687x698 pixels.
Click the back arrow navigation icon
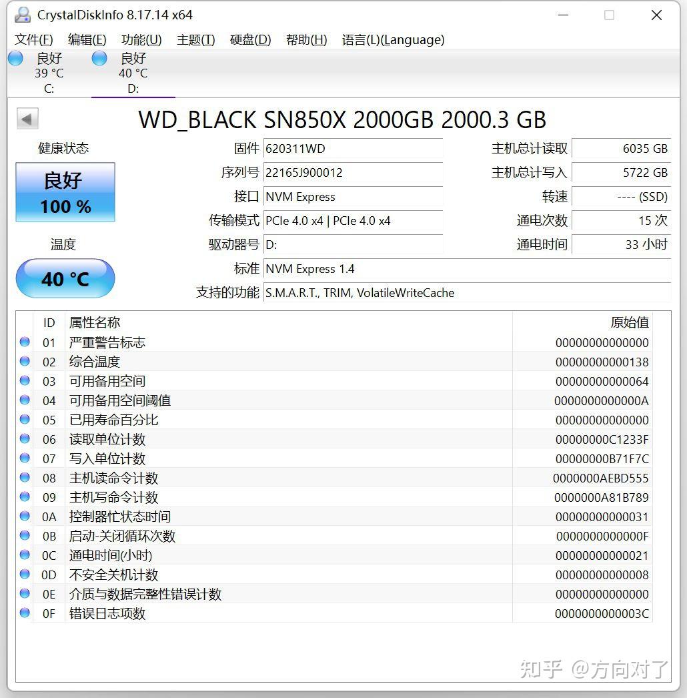pos(27,118)
